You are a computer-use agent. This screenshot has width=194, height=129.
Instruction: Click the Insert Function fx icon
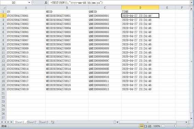(x=46, y=2)
